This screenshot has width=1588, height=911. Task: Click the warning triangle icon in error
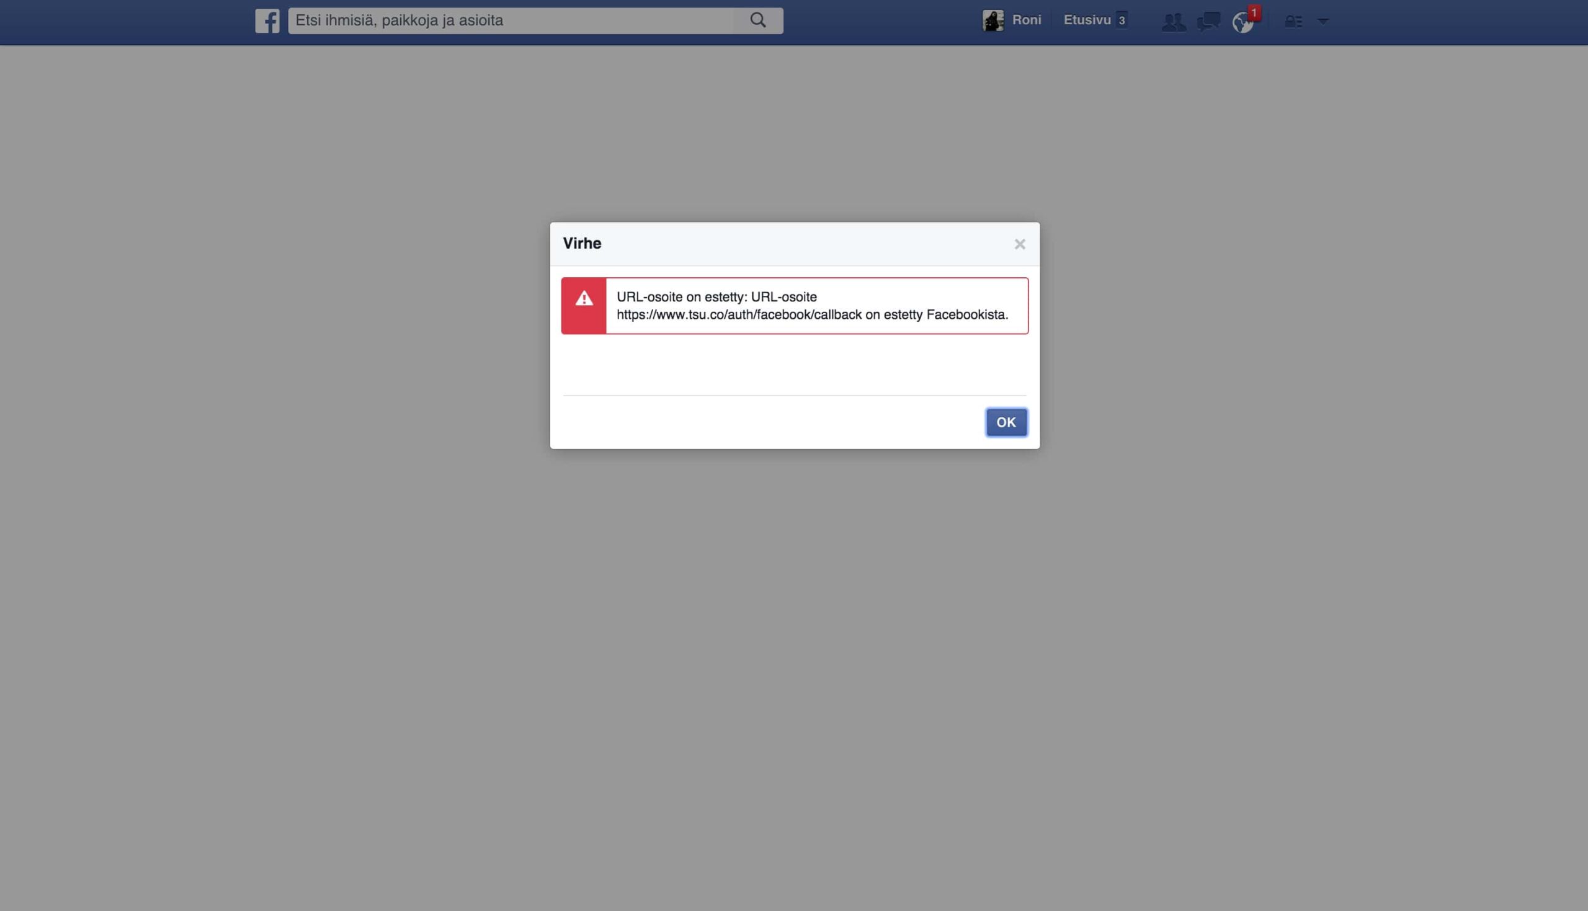584,299
